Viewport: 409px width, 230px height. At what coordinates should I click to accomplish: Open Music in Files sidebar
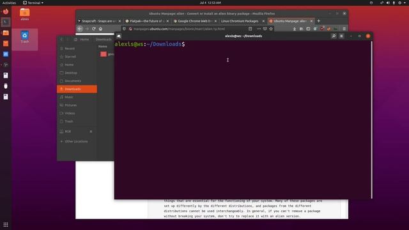click(x=77, y=97)
